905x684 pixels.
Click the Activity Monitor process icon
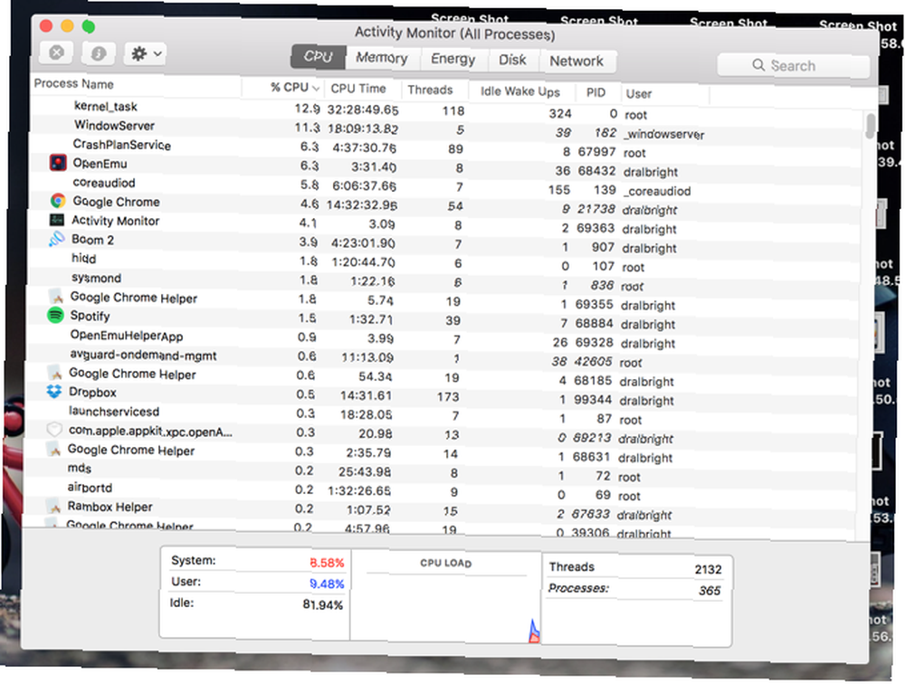coord(56,220)
